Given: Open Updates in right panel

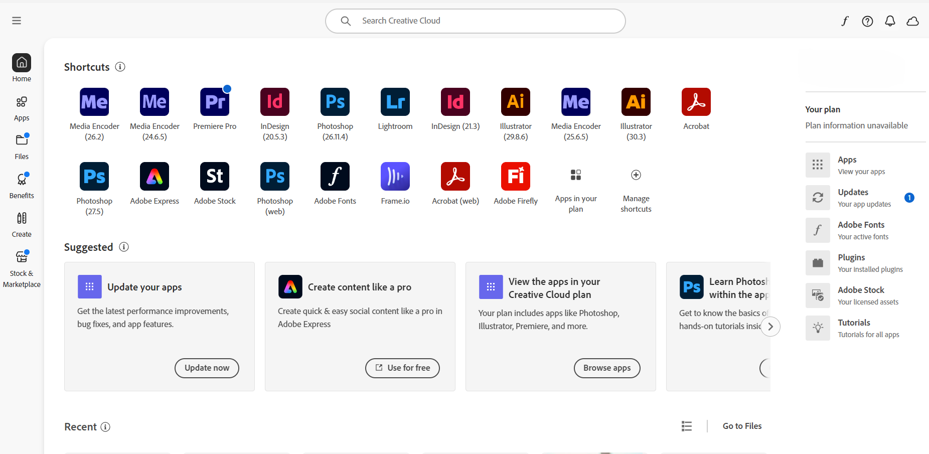Looking at the screenshot, I should pos(861,198).
